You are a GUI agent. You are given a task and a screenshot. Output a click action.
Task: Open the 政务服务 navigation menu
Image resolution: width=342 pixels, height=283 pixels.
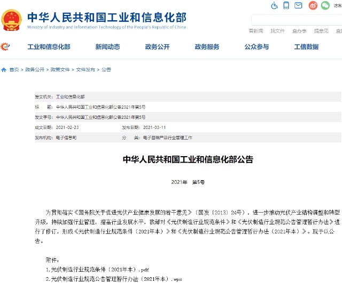pyautogui.click(x=207, y=47)
